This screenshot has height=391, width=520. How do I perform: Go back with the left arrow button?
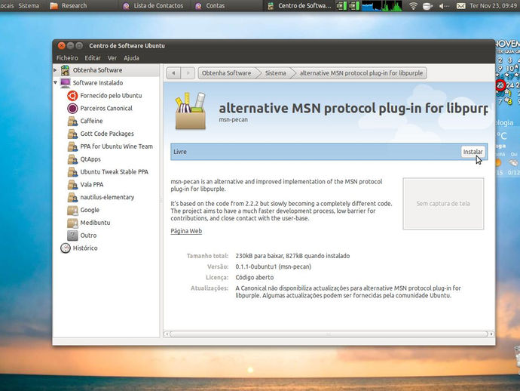click(173, 73)
